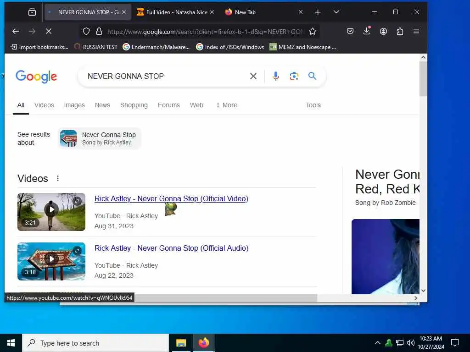470x352 pixels.
Task: Play the 3:18 Official Audio thumbnail
Action: pos(51,261)
